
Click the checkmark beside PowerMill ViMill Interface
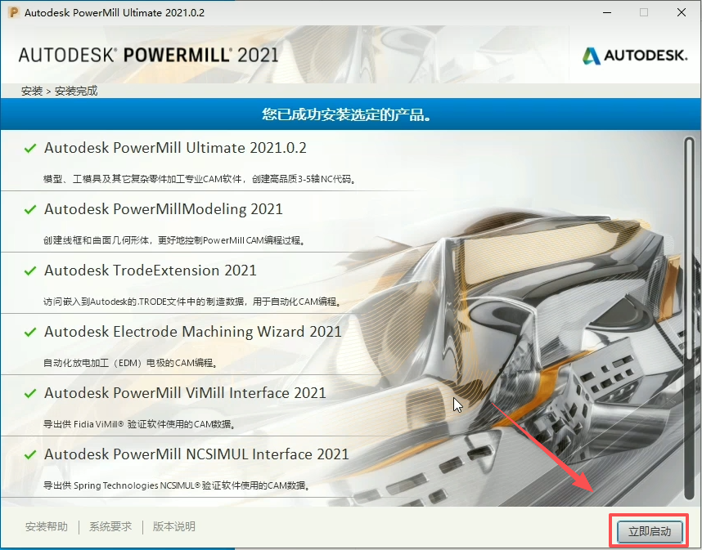pyautogui.click(x=30, y=394)
